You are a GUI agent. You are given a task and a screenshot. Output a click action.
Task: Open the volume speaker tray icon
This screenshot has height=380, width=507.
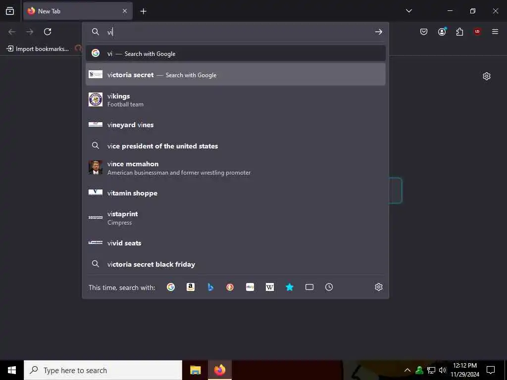tap(442, 370)
